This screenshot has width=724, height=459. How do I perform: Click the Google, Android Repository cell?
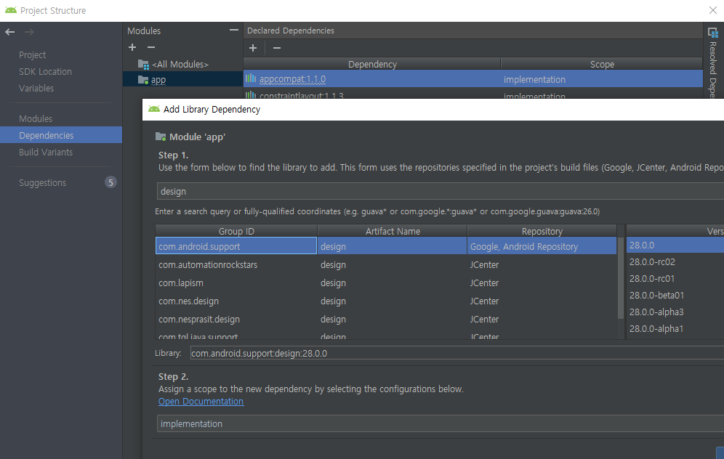542,246
